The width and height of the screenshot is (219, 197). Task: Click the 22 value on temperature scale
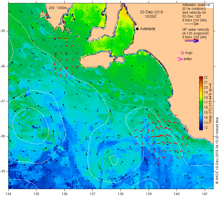(206, 77)
